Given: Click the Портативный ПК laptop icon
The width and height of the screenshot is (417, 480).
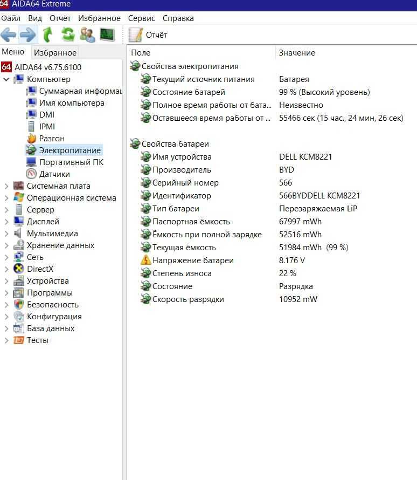Looking at the screenshot, I should tap(31, 162).
